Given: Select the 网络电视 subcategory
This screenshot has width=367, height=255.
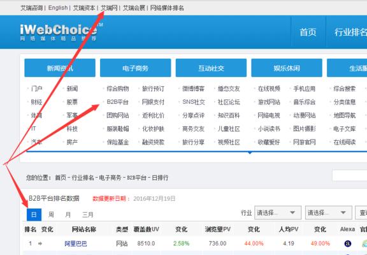Looking at the screenshot, I should click(x=269, y=115).
